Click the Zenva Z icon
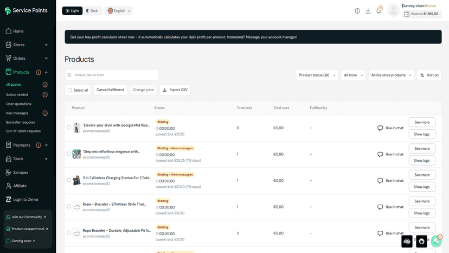Screen dimensions: 449x253 click(x=8, y=199)
